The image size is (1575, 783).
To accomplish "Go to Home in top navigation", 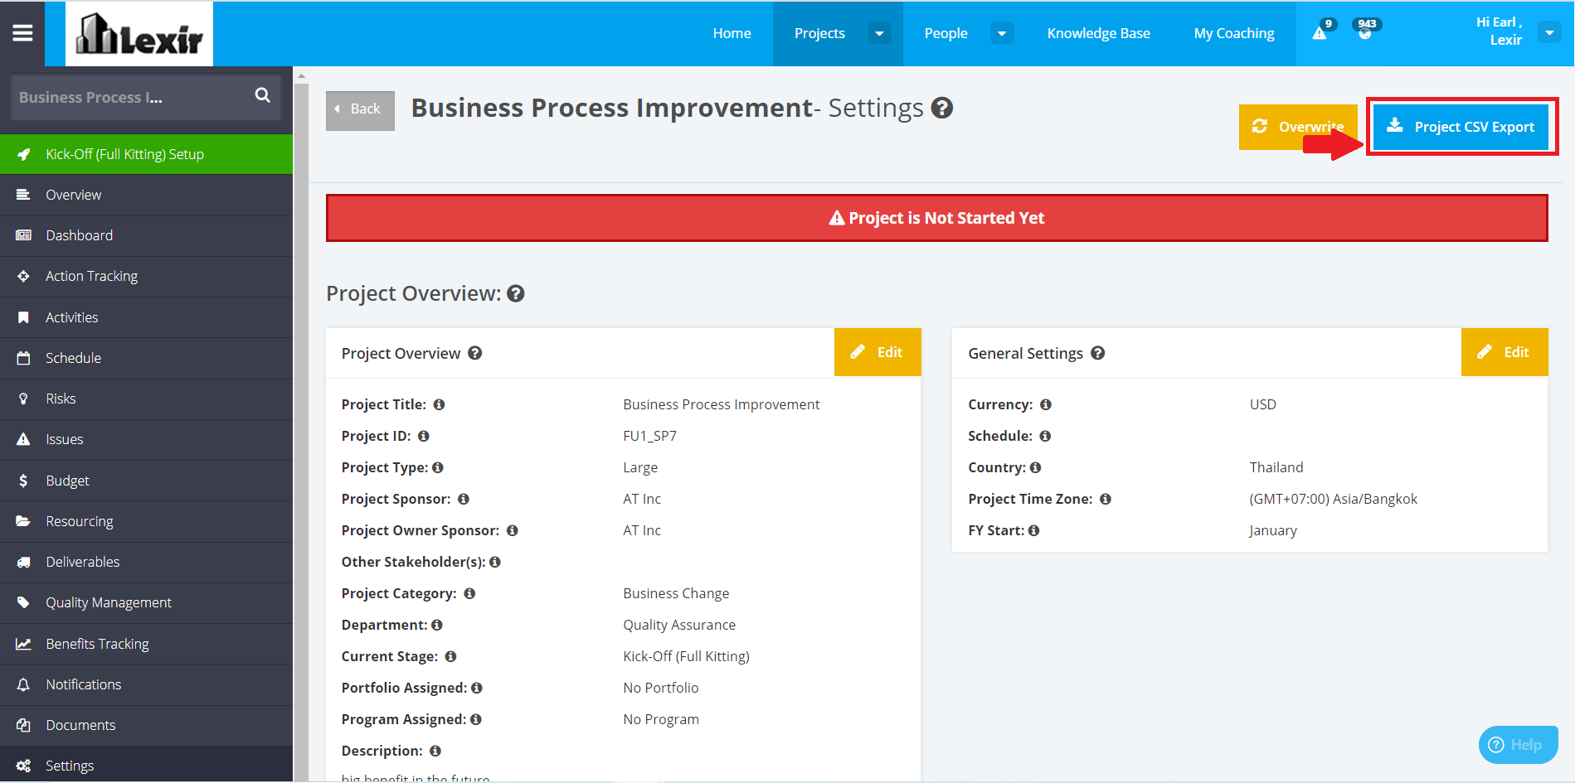I will [x=732, y=33].
